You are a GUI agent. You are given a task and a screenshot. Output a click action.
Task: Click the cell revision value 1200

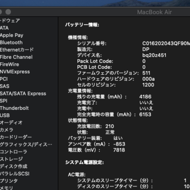click(x=148, y=85)
